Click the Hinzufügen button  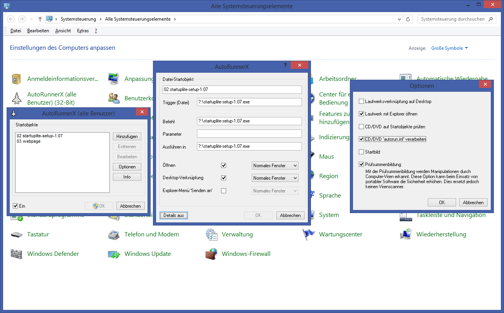pos(127,137)
